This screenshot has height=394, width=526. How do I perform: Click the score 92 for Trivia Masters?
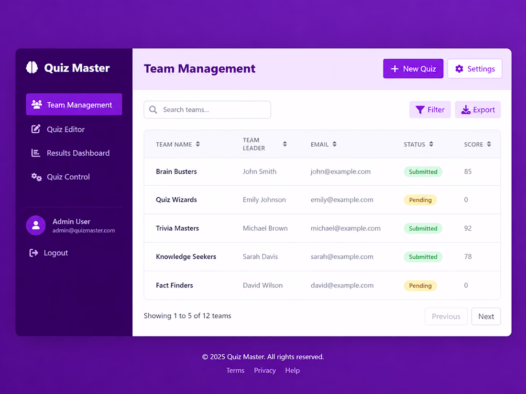tap(468, 228)
